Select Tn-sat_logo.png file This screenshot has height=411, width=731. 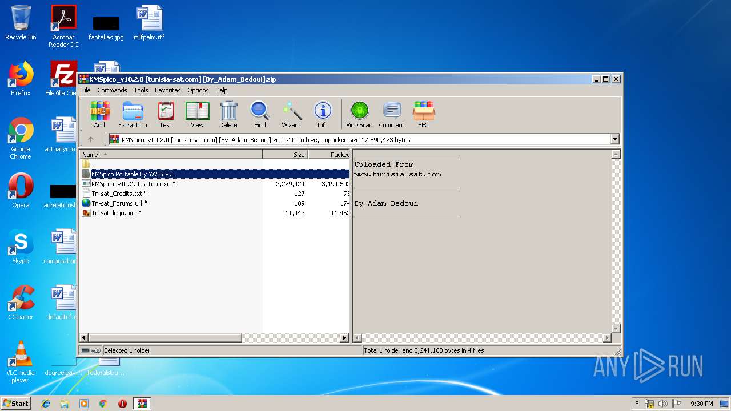click(x=215, y=213)
